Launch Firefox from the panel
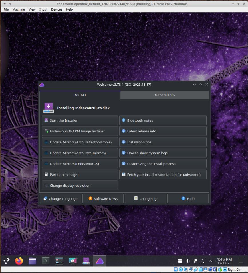 click(x=19, y=261)
